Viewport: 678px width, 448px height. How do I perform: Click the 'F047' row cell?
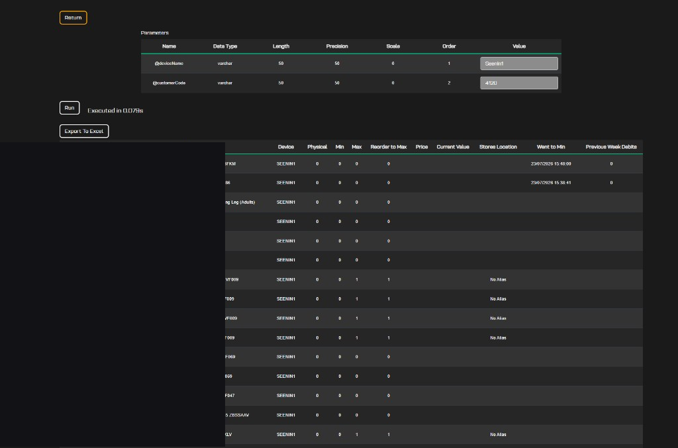(230, 396)
